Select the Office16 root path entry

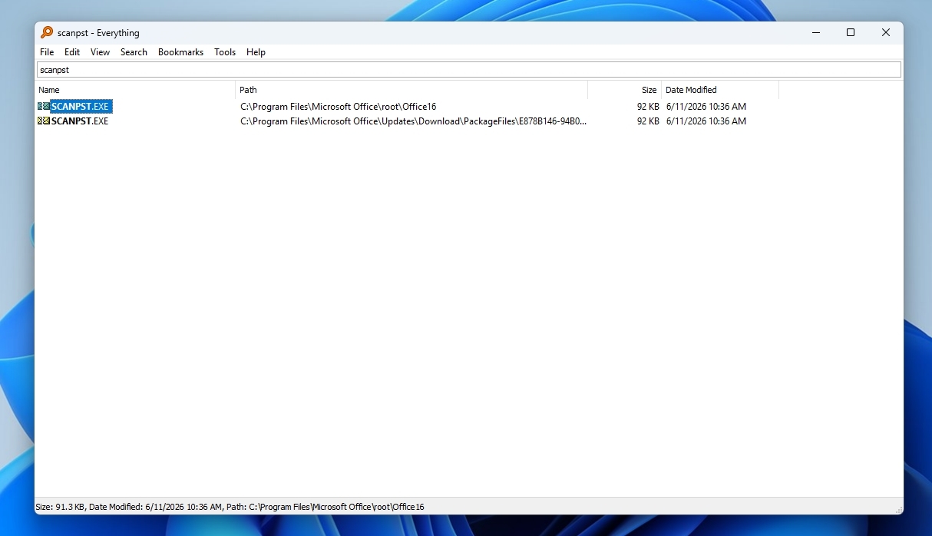[338, 107]
